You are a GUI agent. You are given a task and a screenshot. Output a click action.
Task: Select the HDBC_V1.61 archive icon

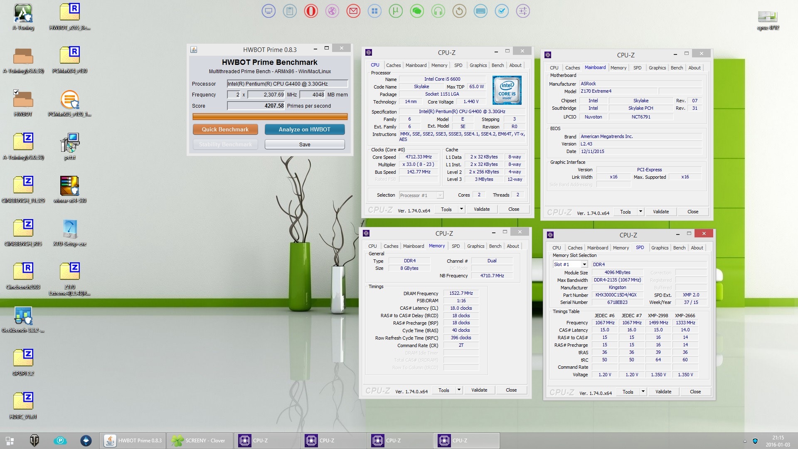coord(23,406)
